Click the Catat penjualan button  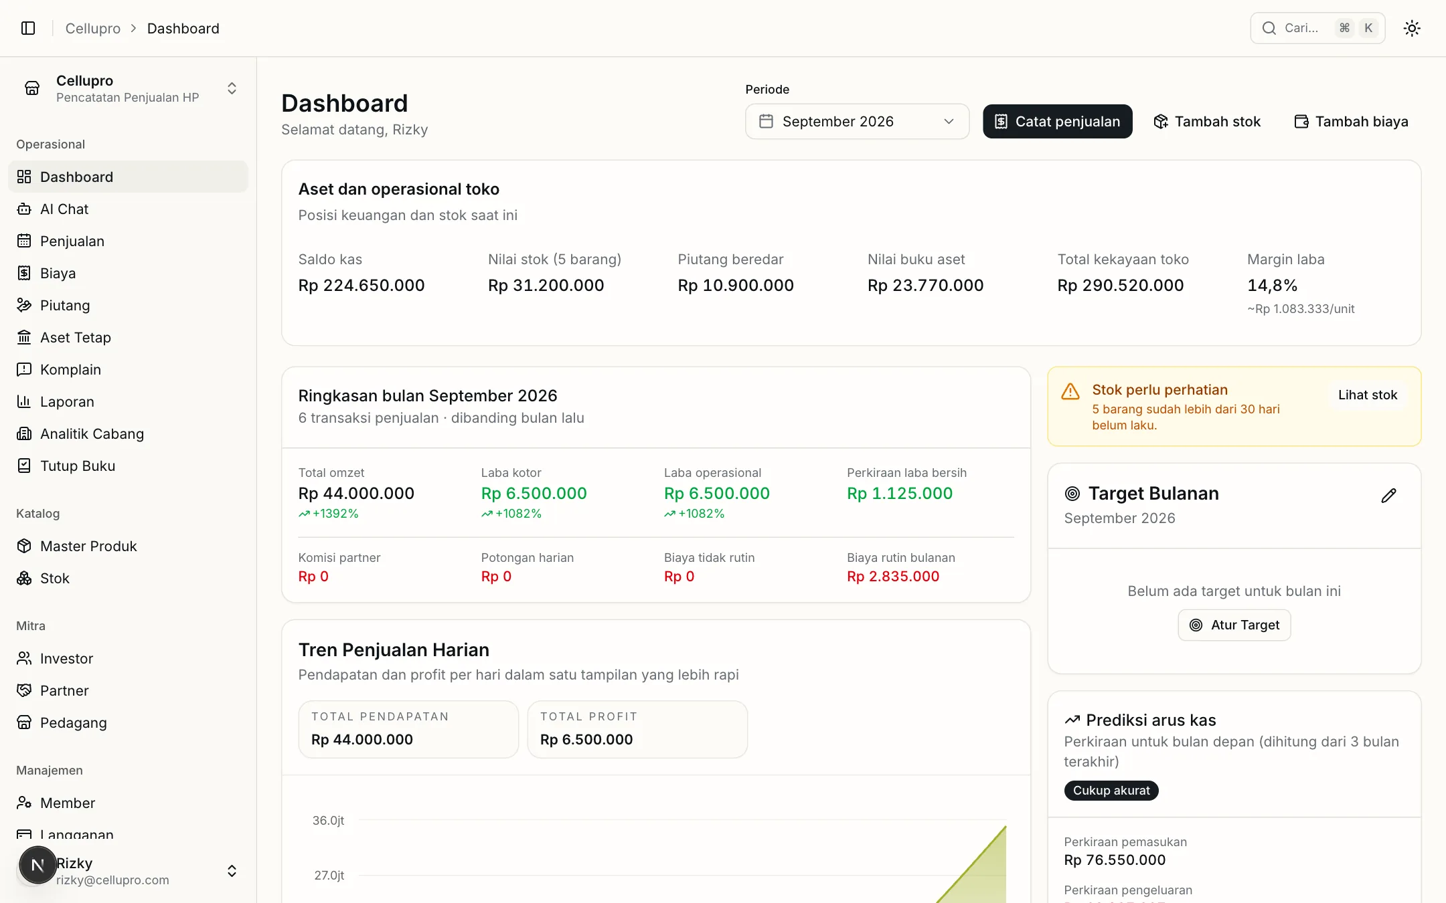click(x=1057, y=121)
